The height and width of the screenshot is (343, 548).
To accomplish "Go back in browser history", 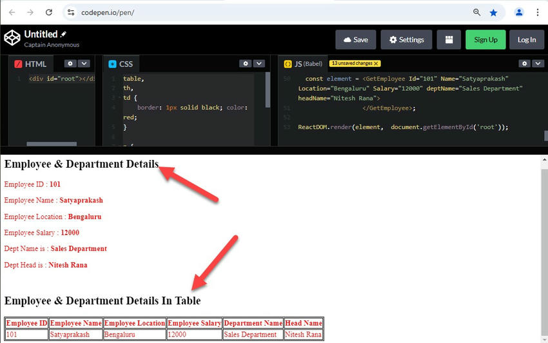I will click(12, 13).
